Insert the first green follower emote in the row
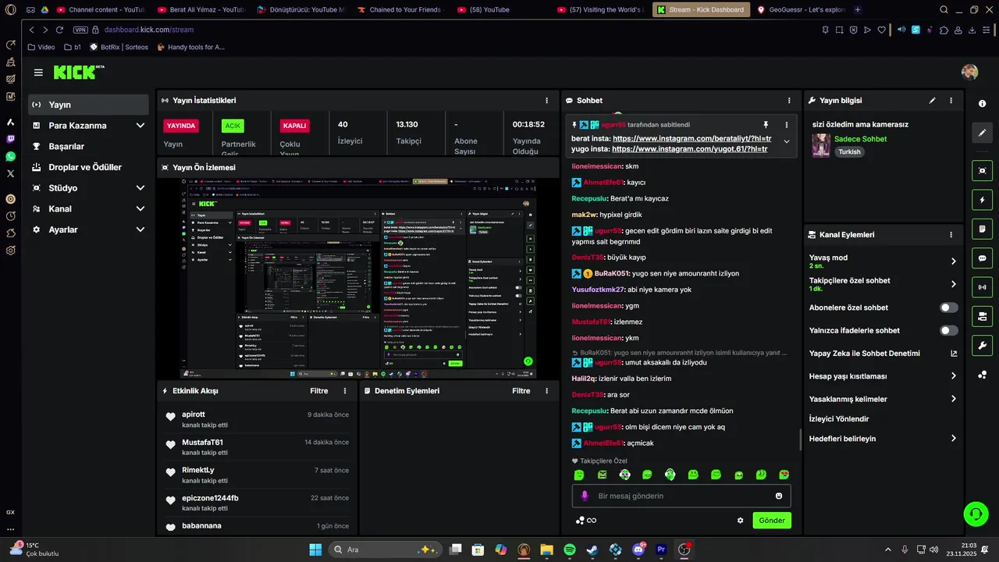The image size is (999, 562). (x=579, y=475)
